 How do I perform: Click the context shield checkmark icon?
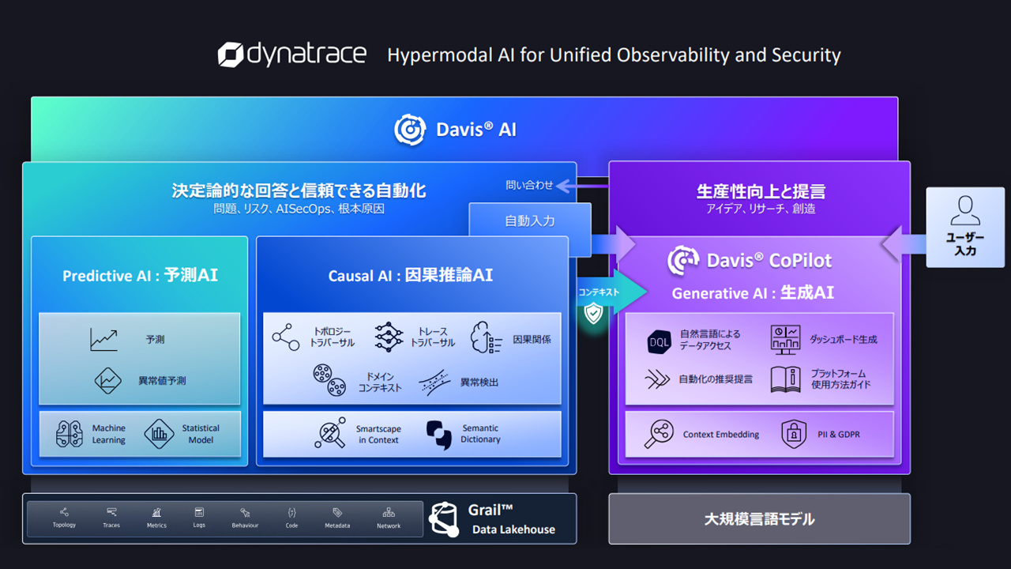coord(593,314)
